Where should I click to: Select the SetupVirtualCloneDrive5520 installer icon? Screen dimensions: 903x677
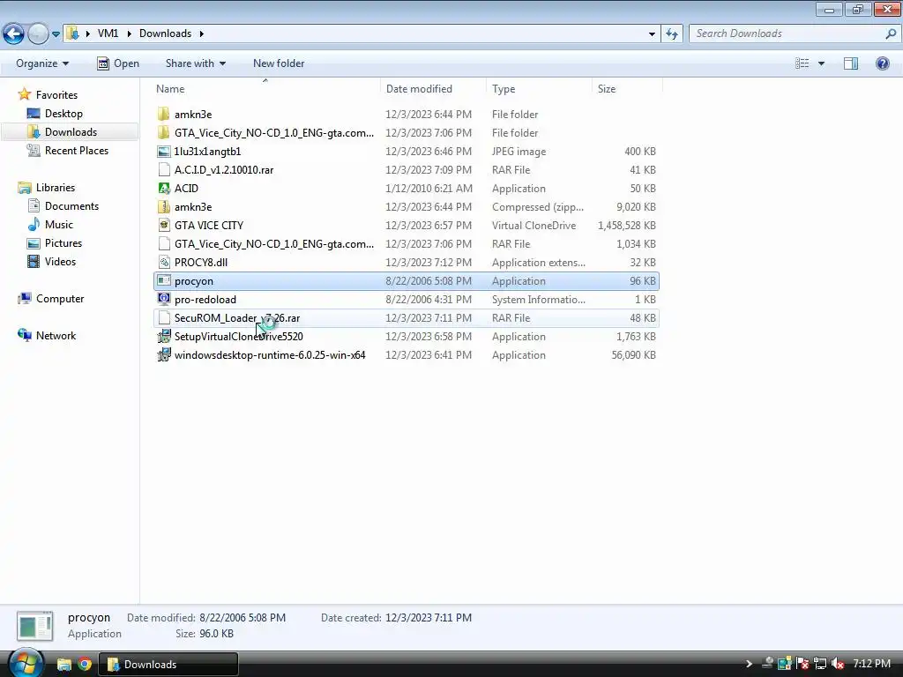tap(164, 336)
